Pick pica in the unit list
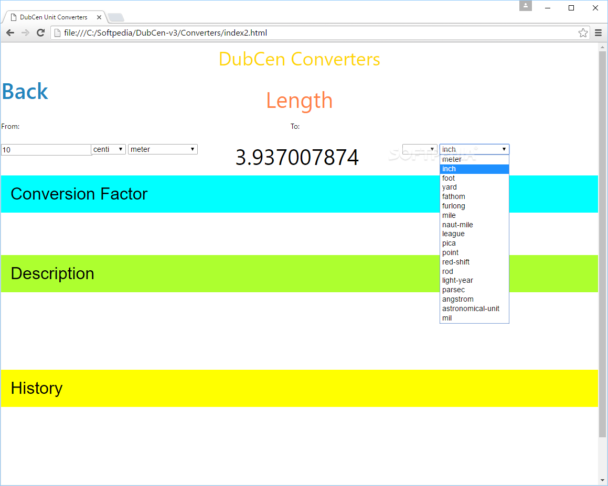Screen dimensions: 608x486 coord(474,243)
